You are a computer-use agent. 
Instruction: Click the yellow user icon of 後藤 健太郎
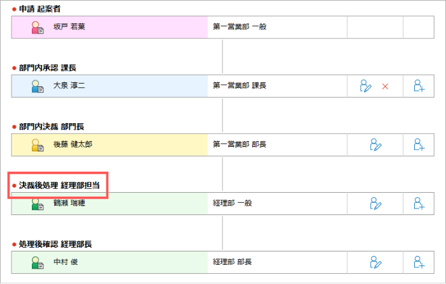[37, 145]
